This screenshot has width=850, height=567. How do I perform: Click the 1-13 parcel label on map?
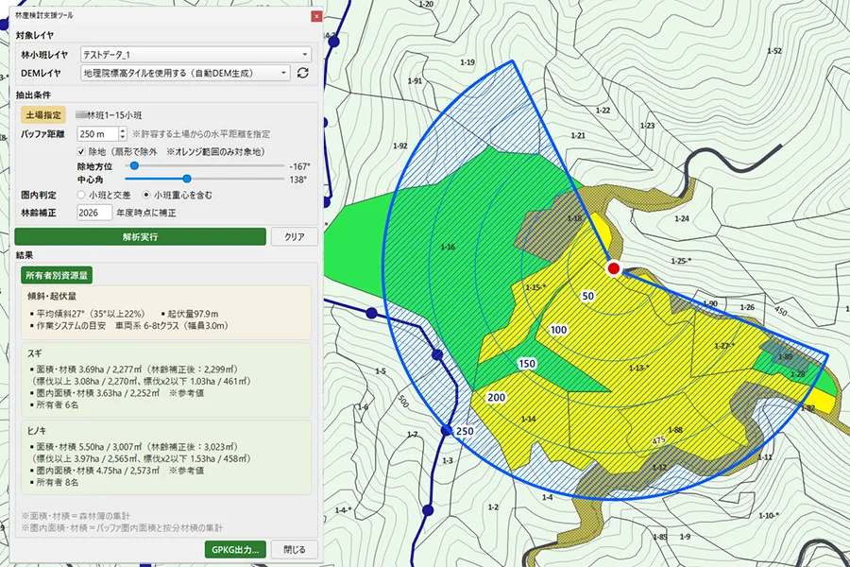638,368
